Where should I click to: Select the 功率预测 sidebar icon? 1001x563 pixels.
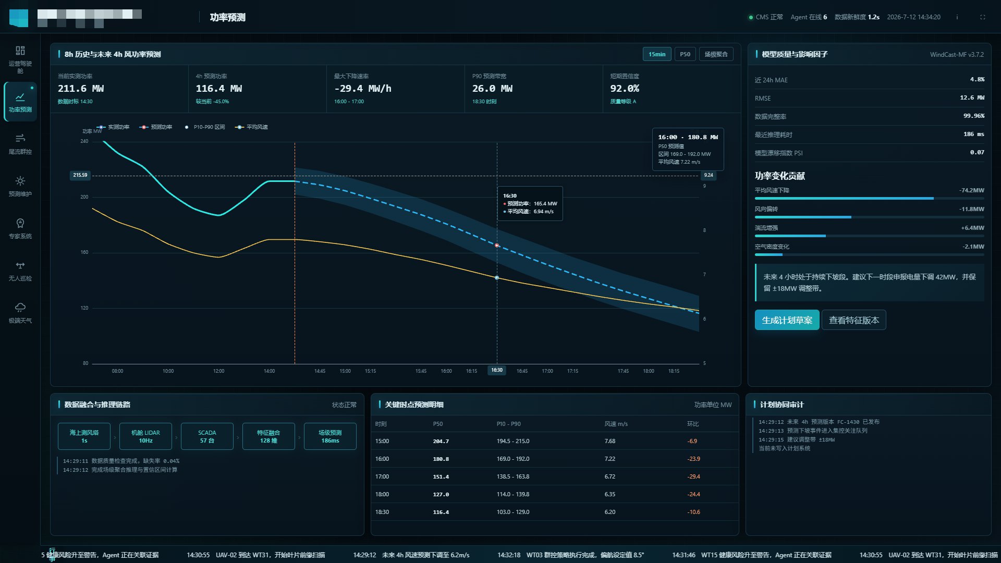point(20,97)
